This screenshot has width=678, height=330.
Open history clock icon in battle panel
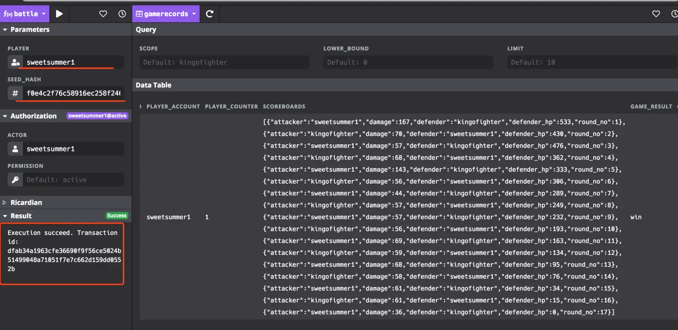[x=122, y=14]
